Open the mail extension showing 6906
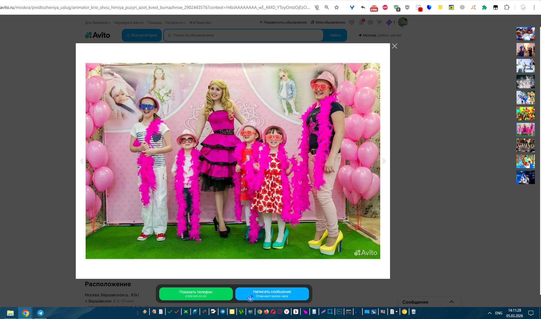Image resolution: width=541 pixels, height=319 pixels. [374, 8]
